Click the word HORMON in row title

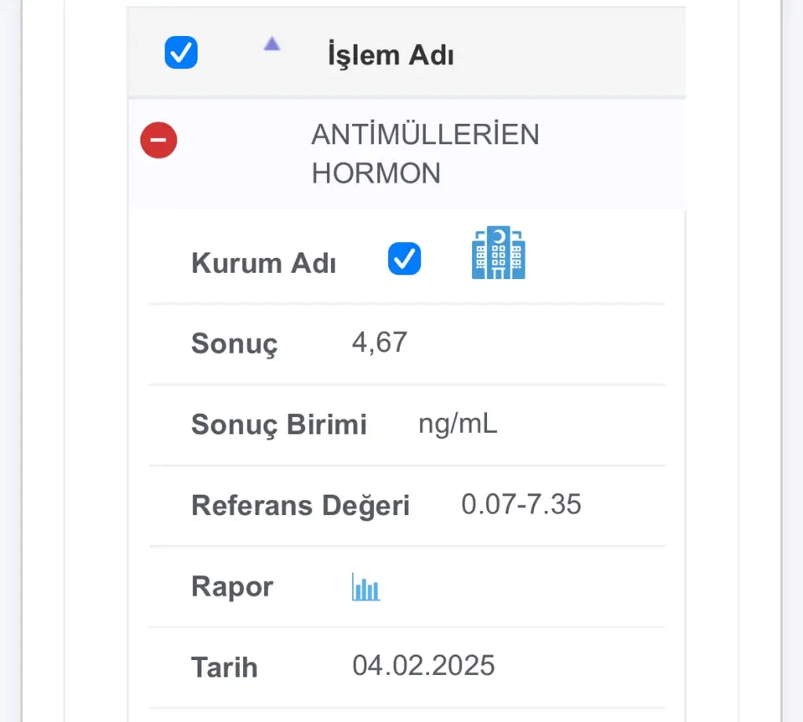(376, 173)
